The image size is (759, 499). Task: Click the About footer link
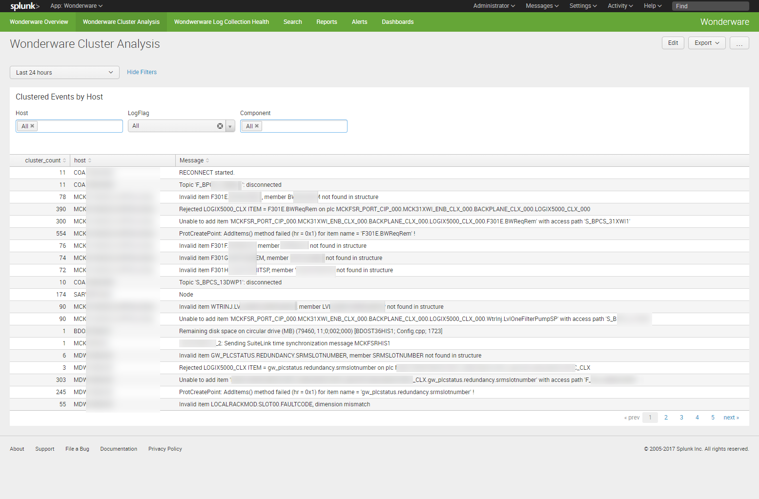pos(17,449)
